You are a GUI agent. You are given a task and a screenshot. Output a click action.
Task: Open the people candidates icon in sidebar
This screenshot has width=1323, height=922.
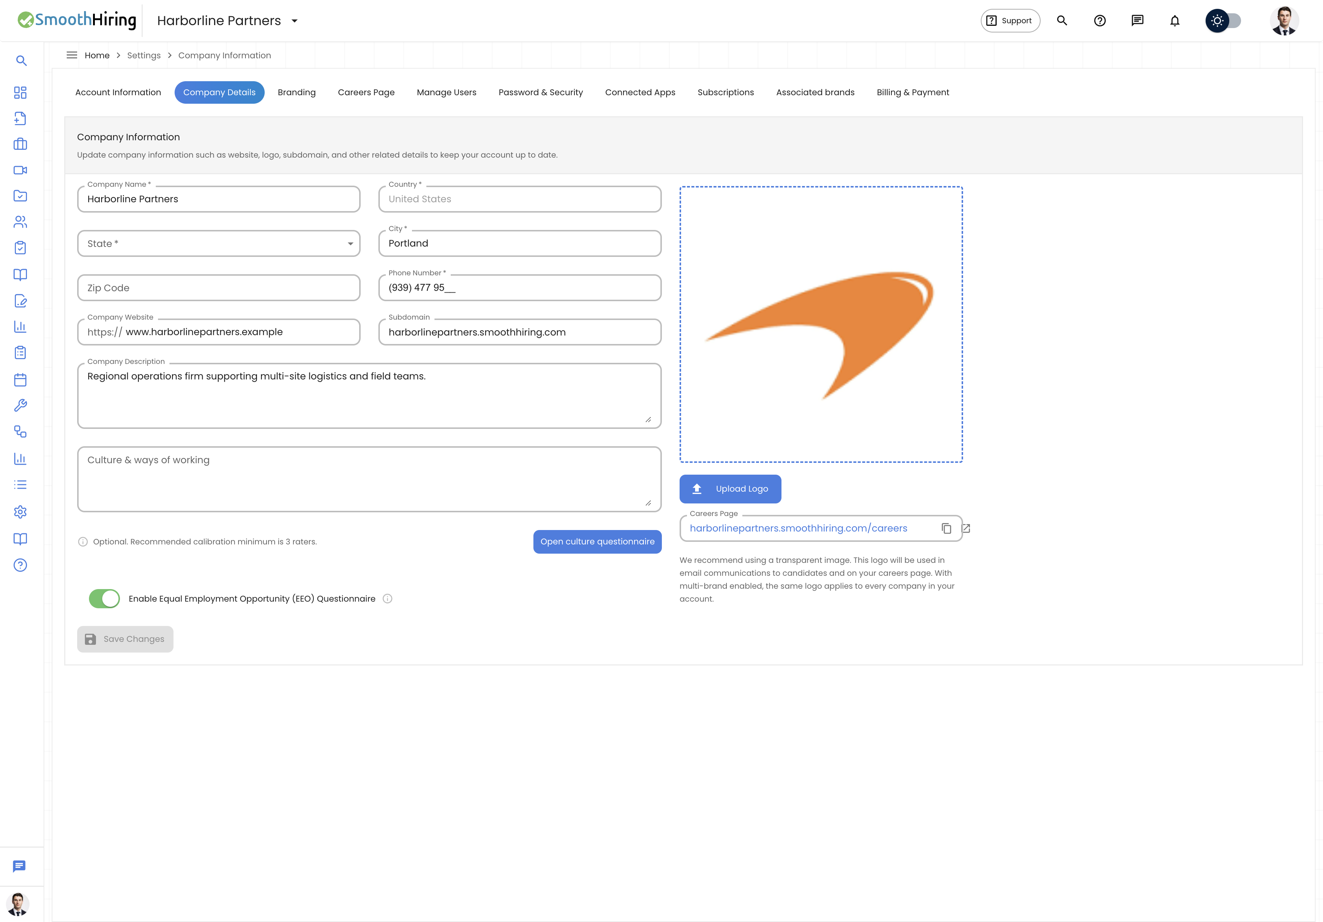click(20, 222)
